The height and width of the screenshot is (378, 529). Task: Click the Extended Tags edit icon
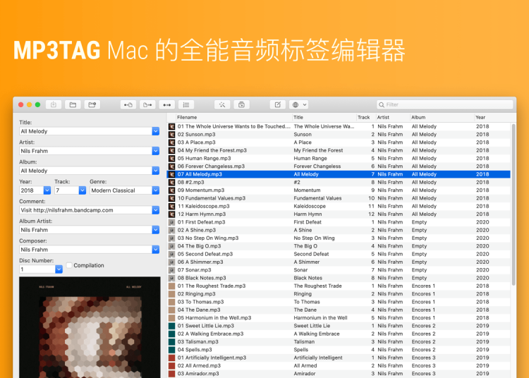coord(278,104)
